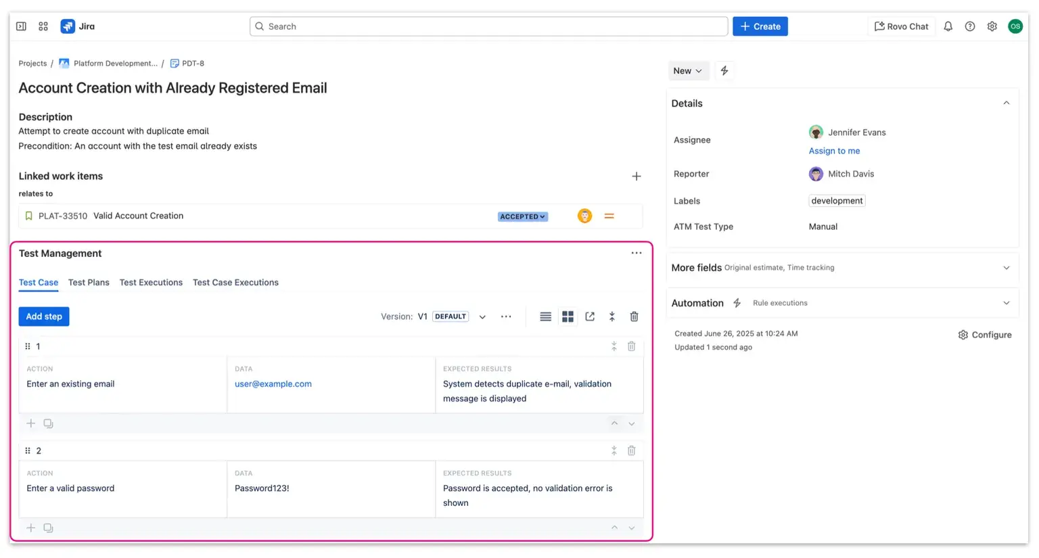Screen dimensions: 1039x558
Task: Switch to the Test Plans tab
Action: click(x=89, y=282)
